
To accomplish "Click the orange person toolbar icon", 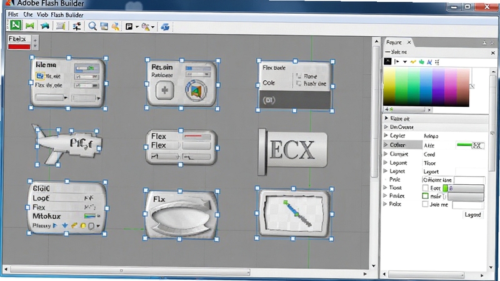I will coord(116,26).
